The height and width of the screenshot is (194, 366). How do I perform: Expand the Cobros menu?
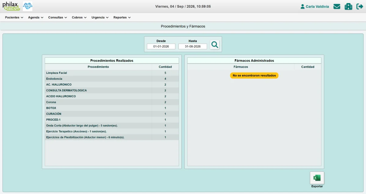coord(79,17)
